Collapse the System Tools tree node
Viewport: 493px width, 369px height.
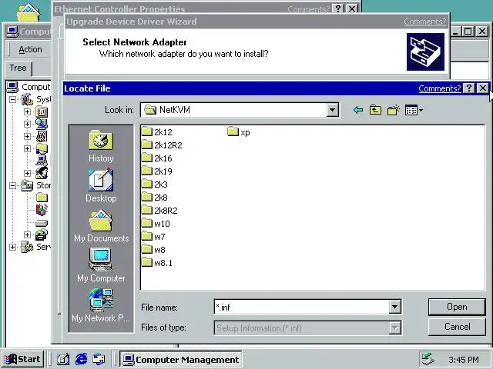[12, 100]
